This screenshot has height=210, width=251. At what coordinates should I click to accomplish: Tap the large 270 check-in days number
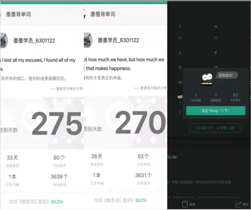coord(141,122)
